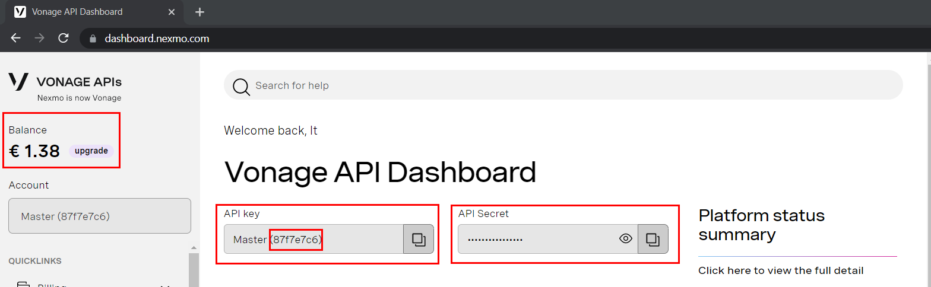Close the Vonage API Dashboard tab
The image size is (931, 287).
click(x=172, y=12)
